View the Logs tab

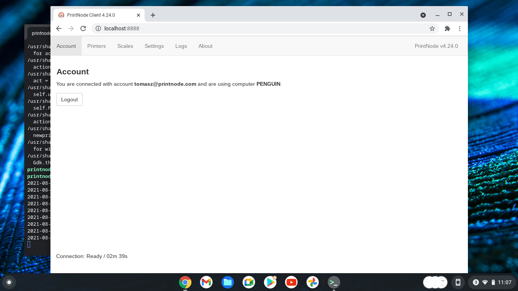point(181,46)
